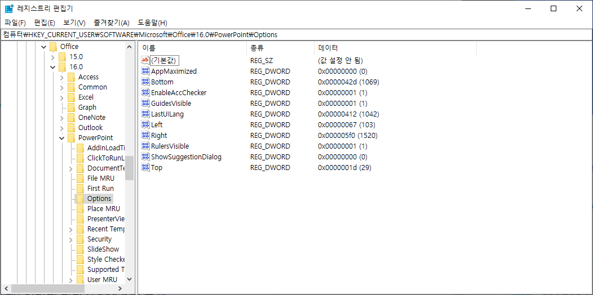Sort by the 이름 column header
This screenshot has height=295, width=593.
192,48
